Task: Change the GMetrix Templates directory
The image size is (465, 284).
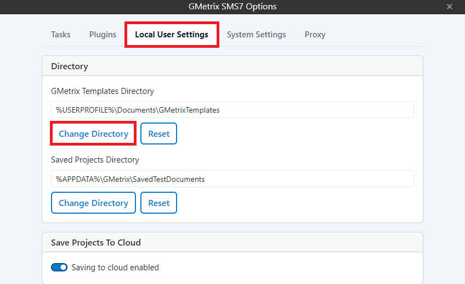Action: point(93,133)
